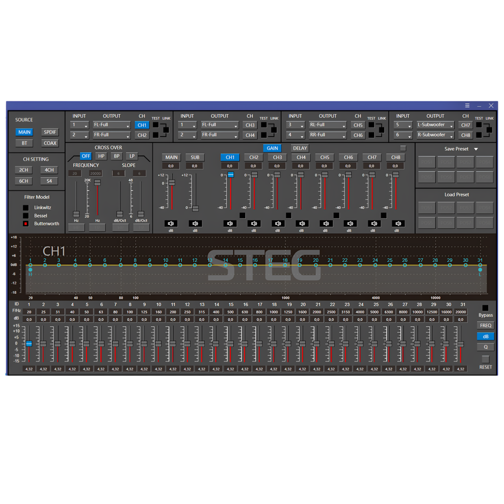Mute CH1 with its speaker icon
The height and width of the screenshot is (504, 504).
coord(230,223)
